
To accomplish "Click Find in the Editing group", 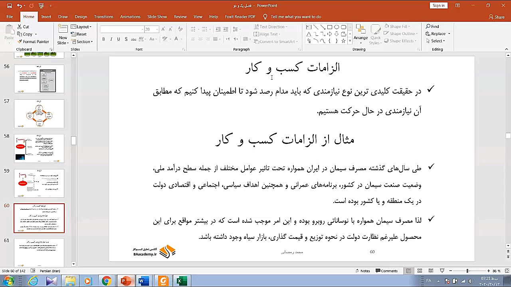I will click(x=432, y=27).
